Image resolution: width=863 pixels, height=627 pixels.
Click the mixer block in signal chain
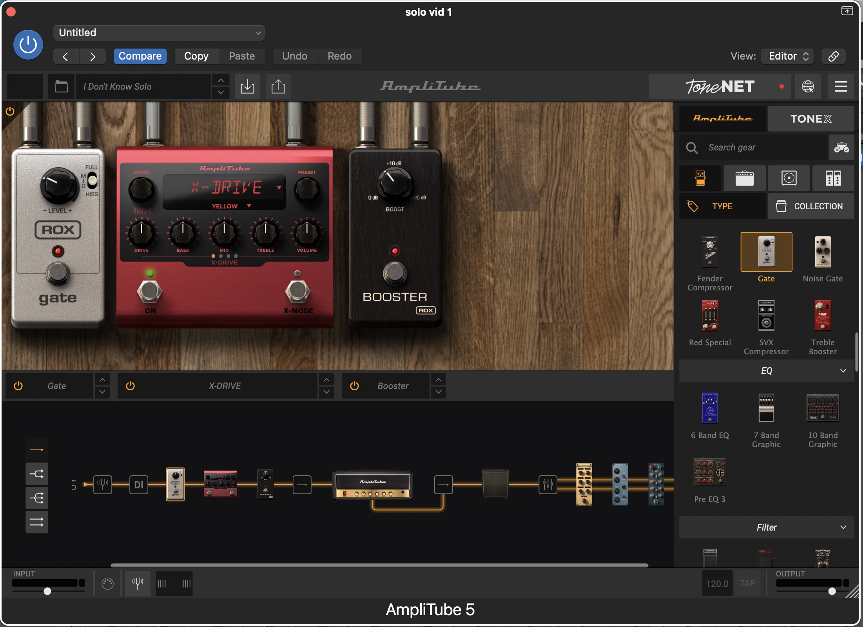pyautogui.click(x=548, y=485)
